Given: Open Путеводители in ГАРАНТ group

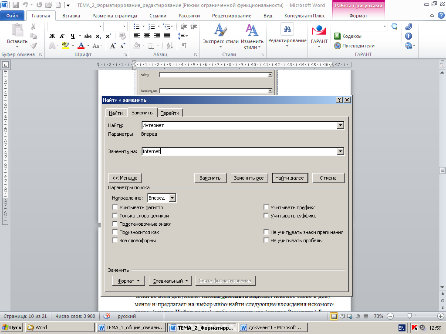Looking at the screenshot, I should 354,45.
